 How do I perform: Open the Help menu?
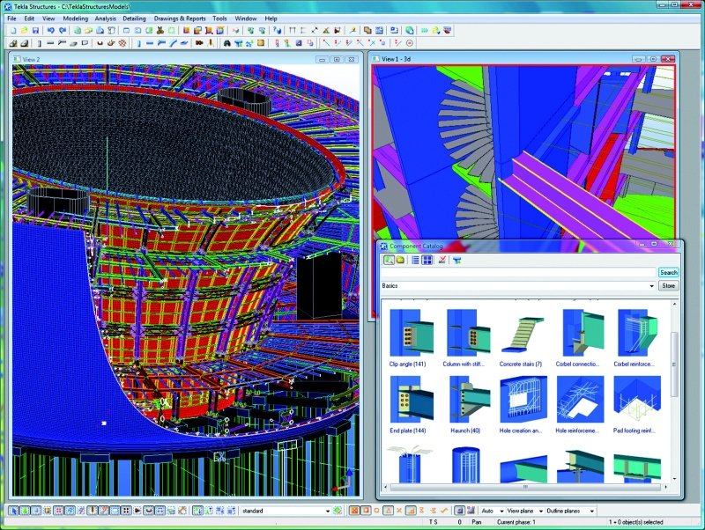271,18
